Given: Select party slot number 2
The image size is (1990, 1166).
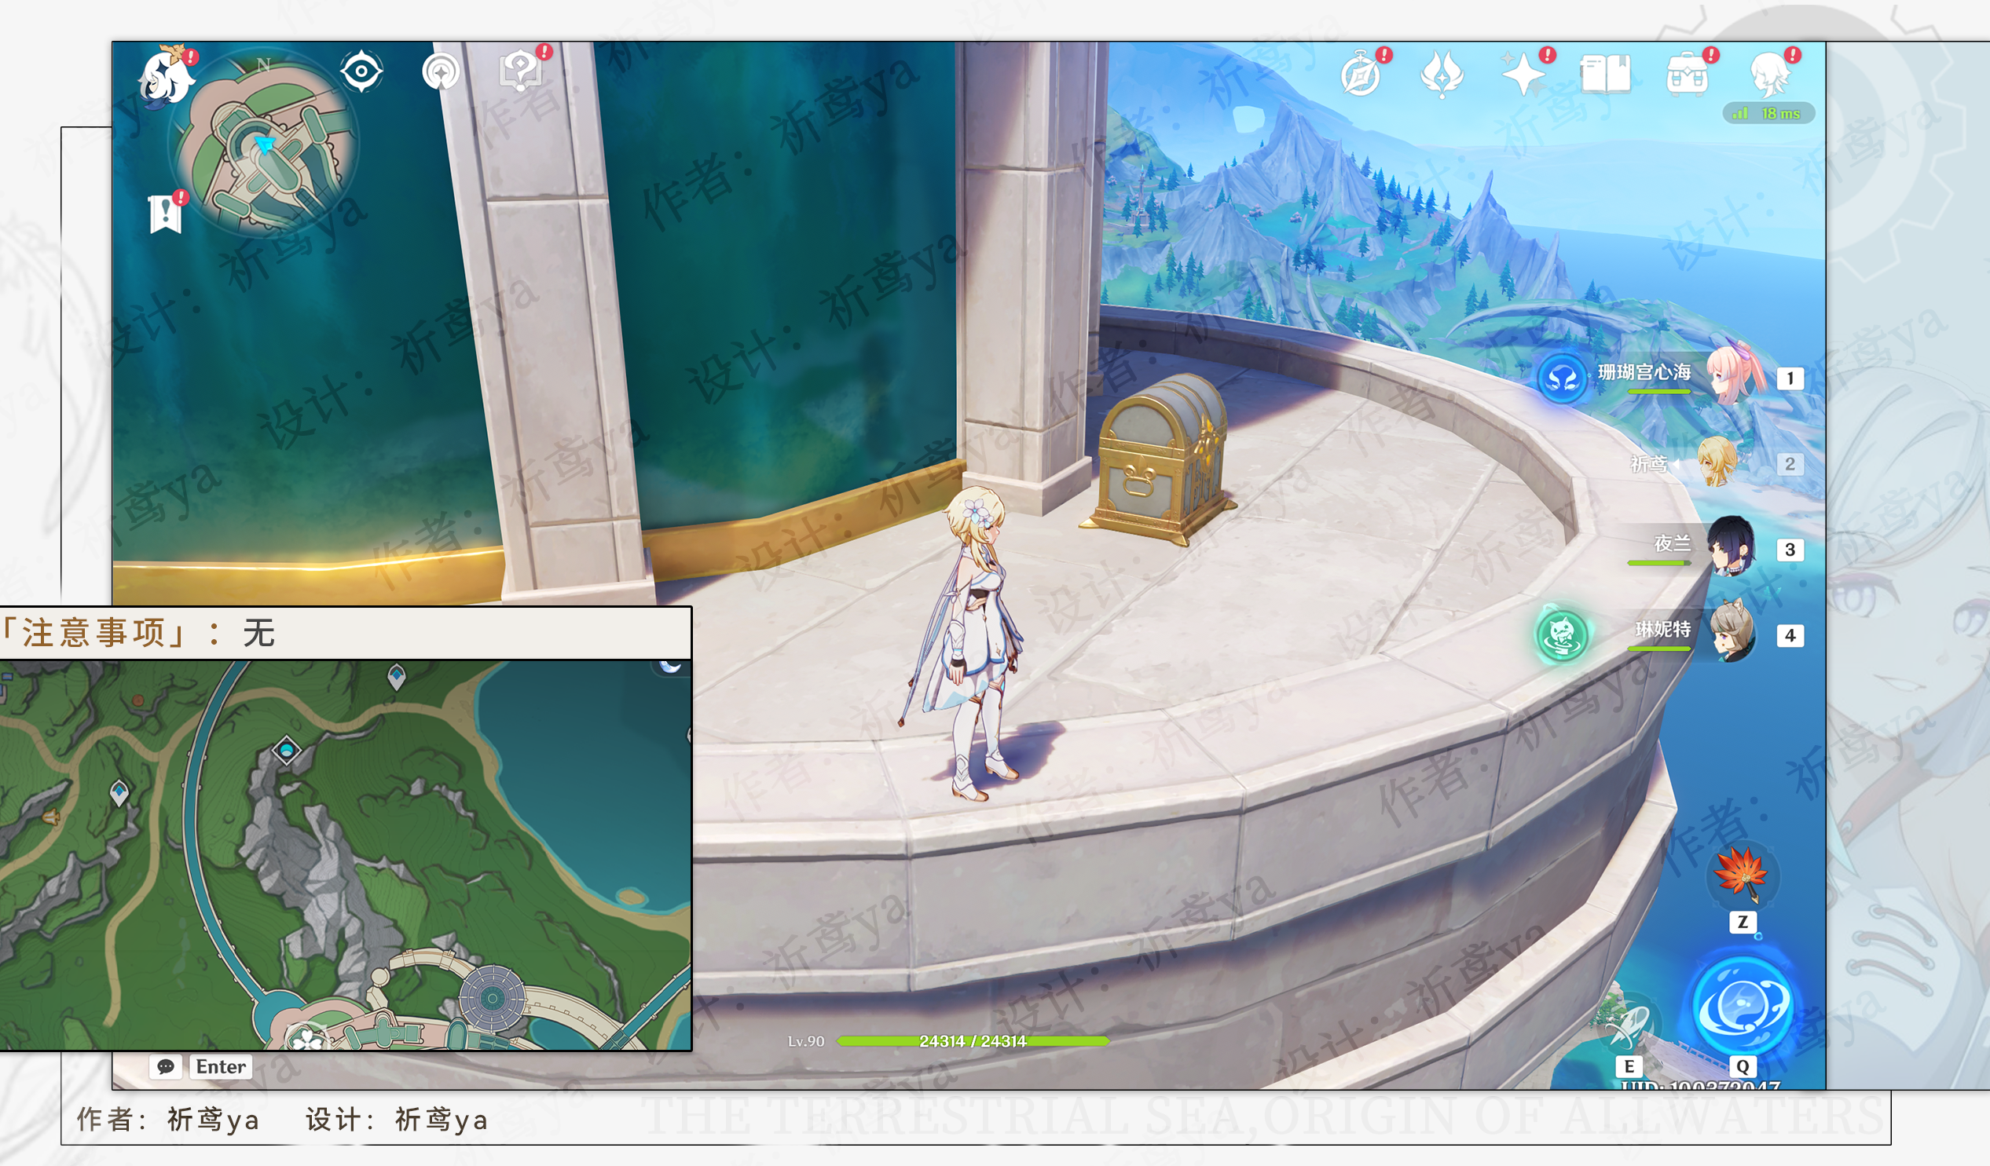Looking at the screenshot, I should click(1790, 464).
